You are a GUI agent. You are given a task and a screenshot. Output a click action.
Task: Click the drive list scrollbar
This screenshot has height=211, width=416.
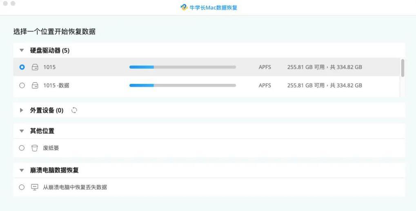click(x=403, y=68)
